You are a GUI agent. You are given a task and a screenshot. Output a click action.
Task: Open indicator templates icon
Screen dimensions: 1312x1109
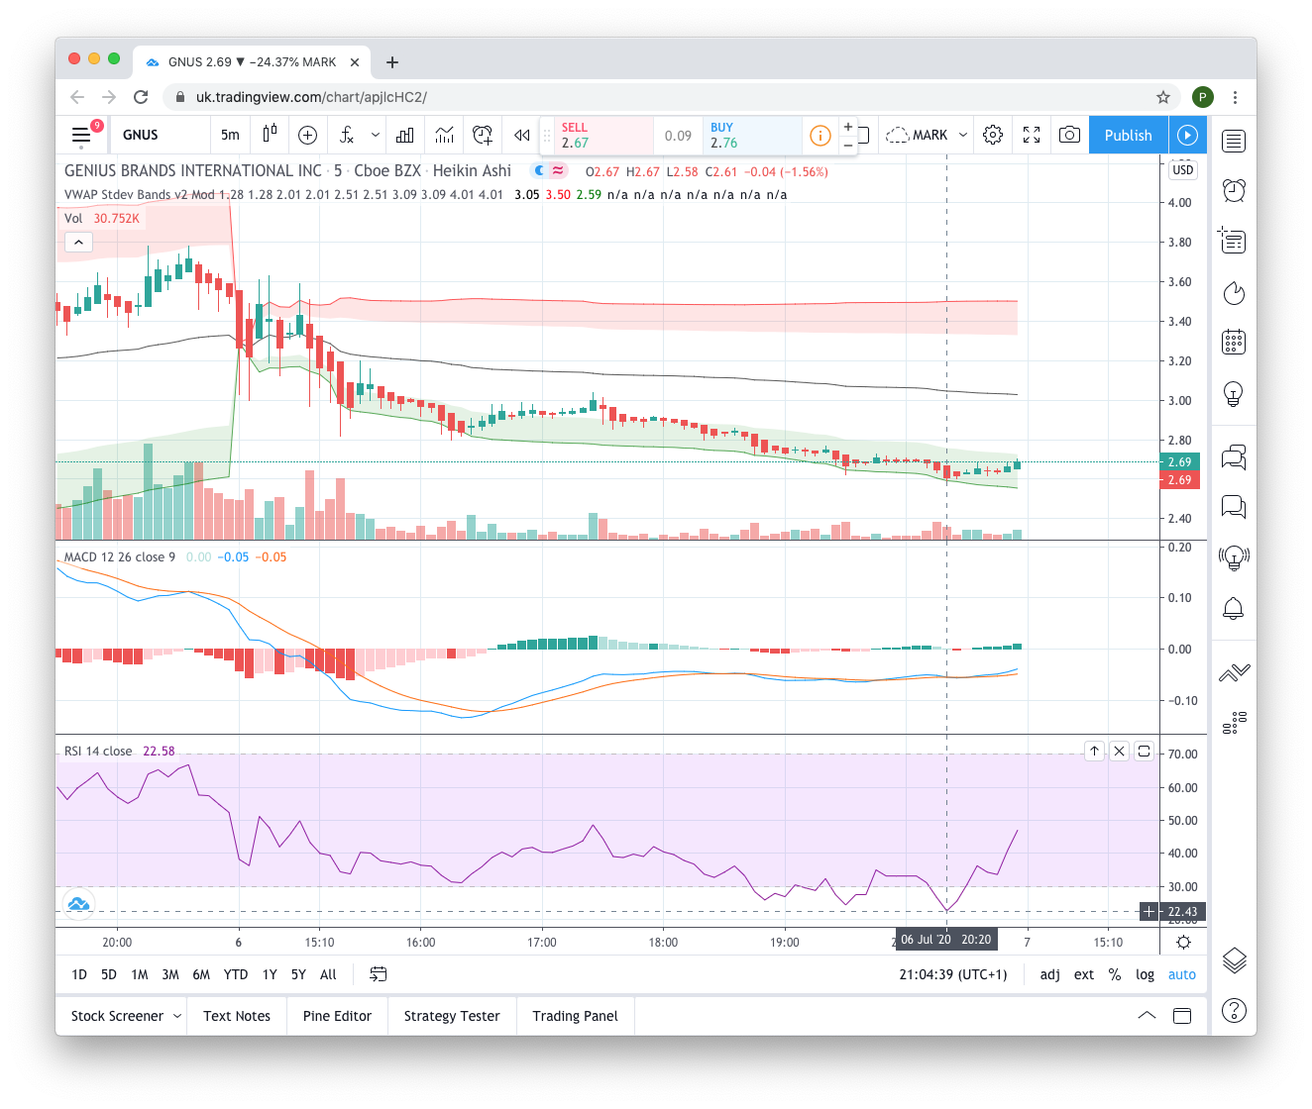(x=444, y=135)
